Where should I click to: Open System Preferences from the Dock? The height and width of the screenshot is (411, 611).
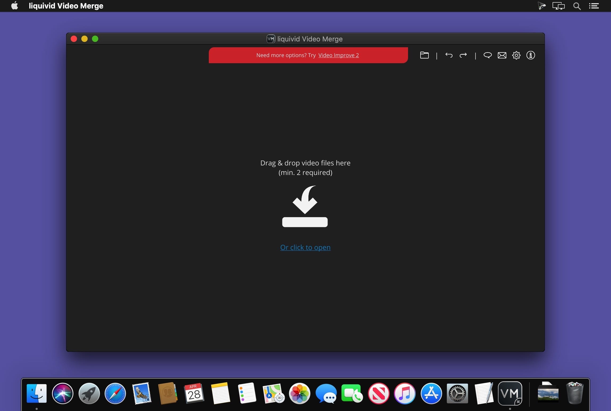(x=457, y=393)
